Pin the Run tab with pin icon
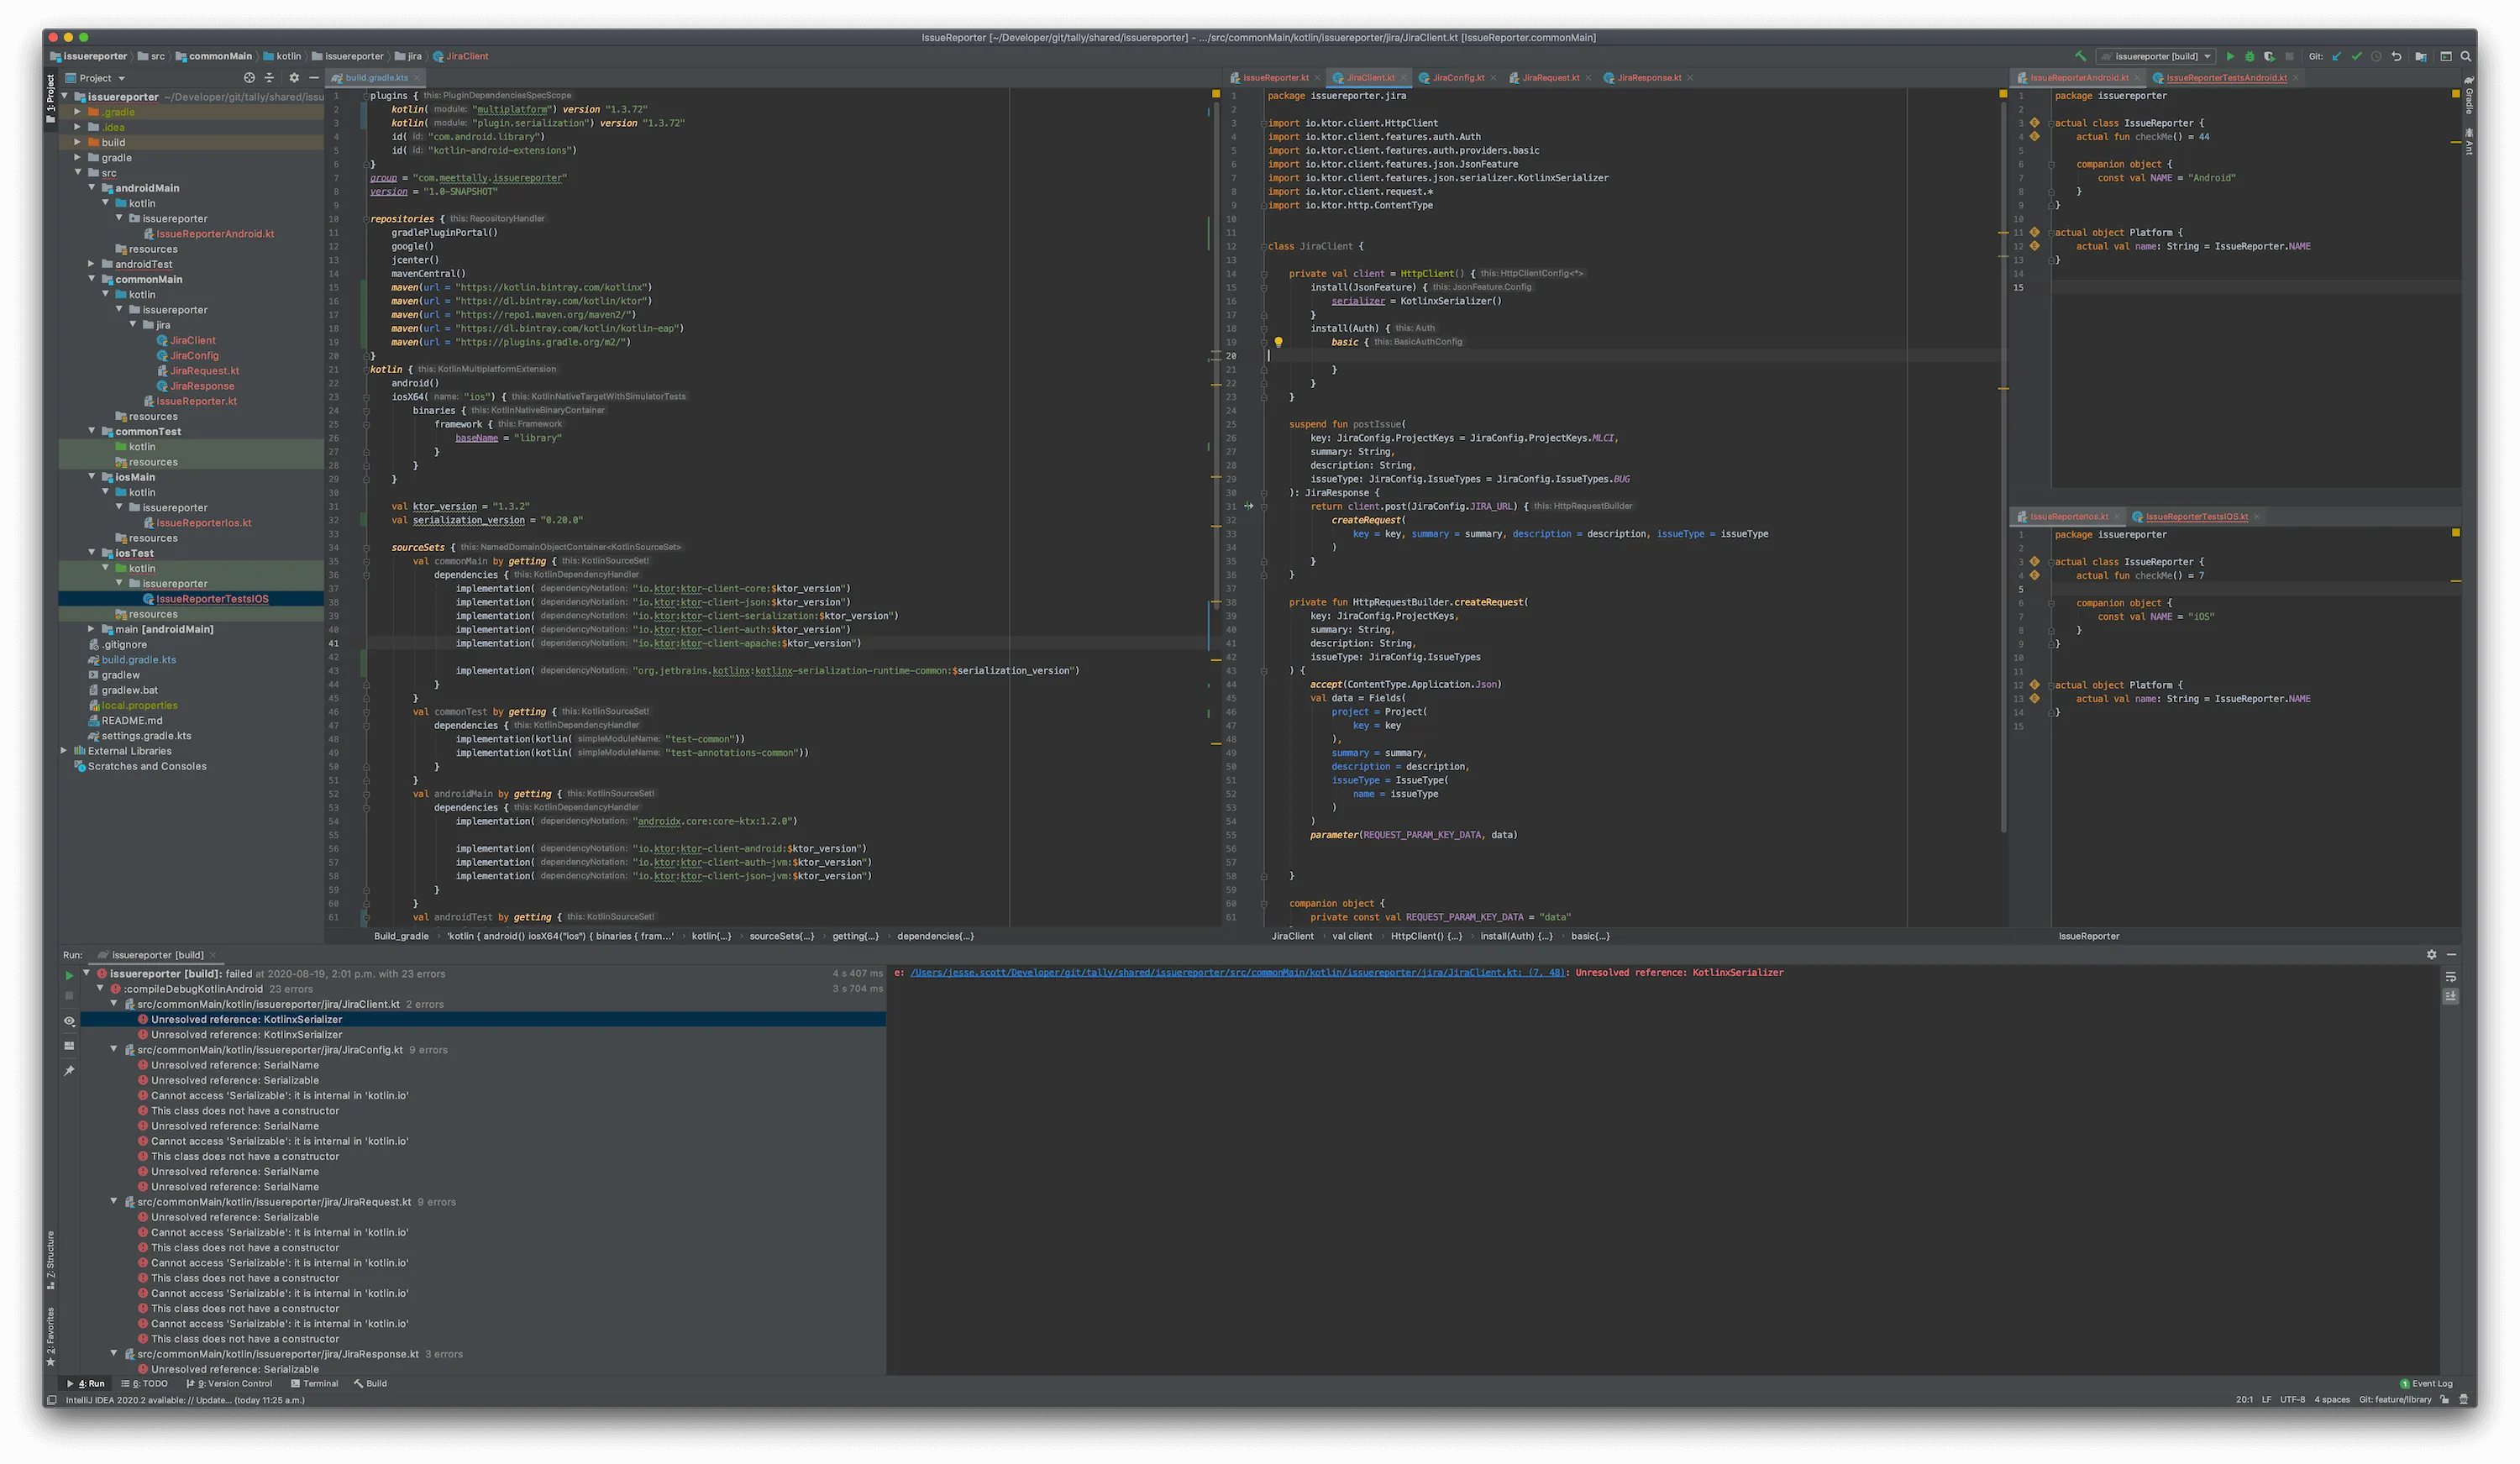Screen dimensions: 2520x1464 click(x=69, y=1071)
